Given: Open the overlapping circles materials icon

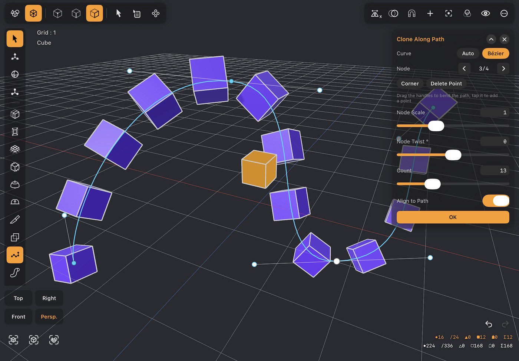Looking at the screenshot, I should click(467, 13).
